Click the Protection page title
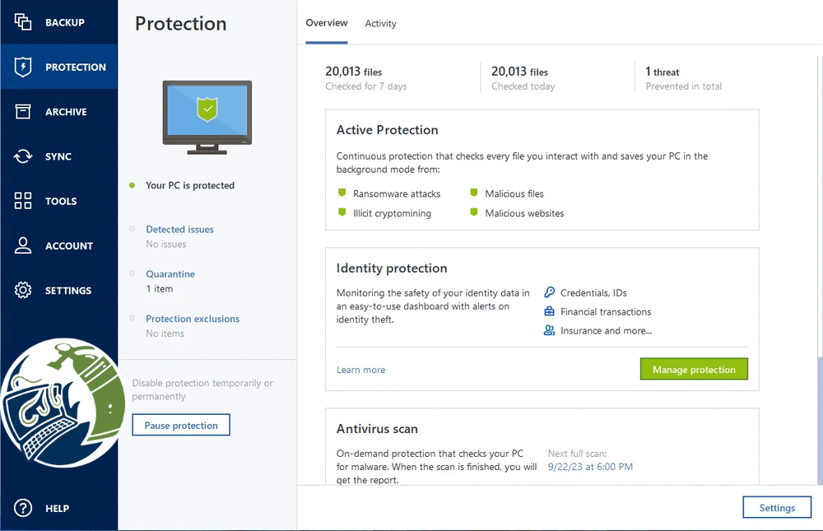This screenshot has height=531, width=823. click(180, 24)
